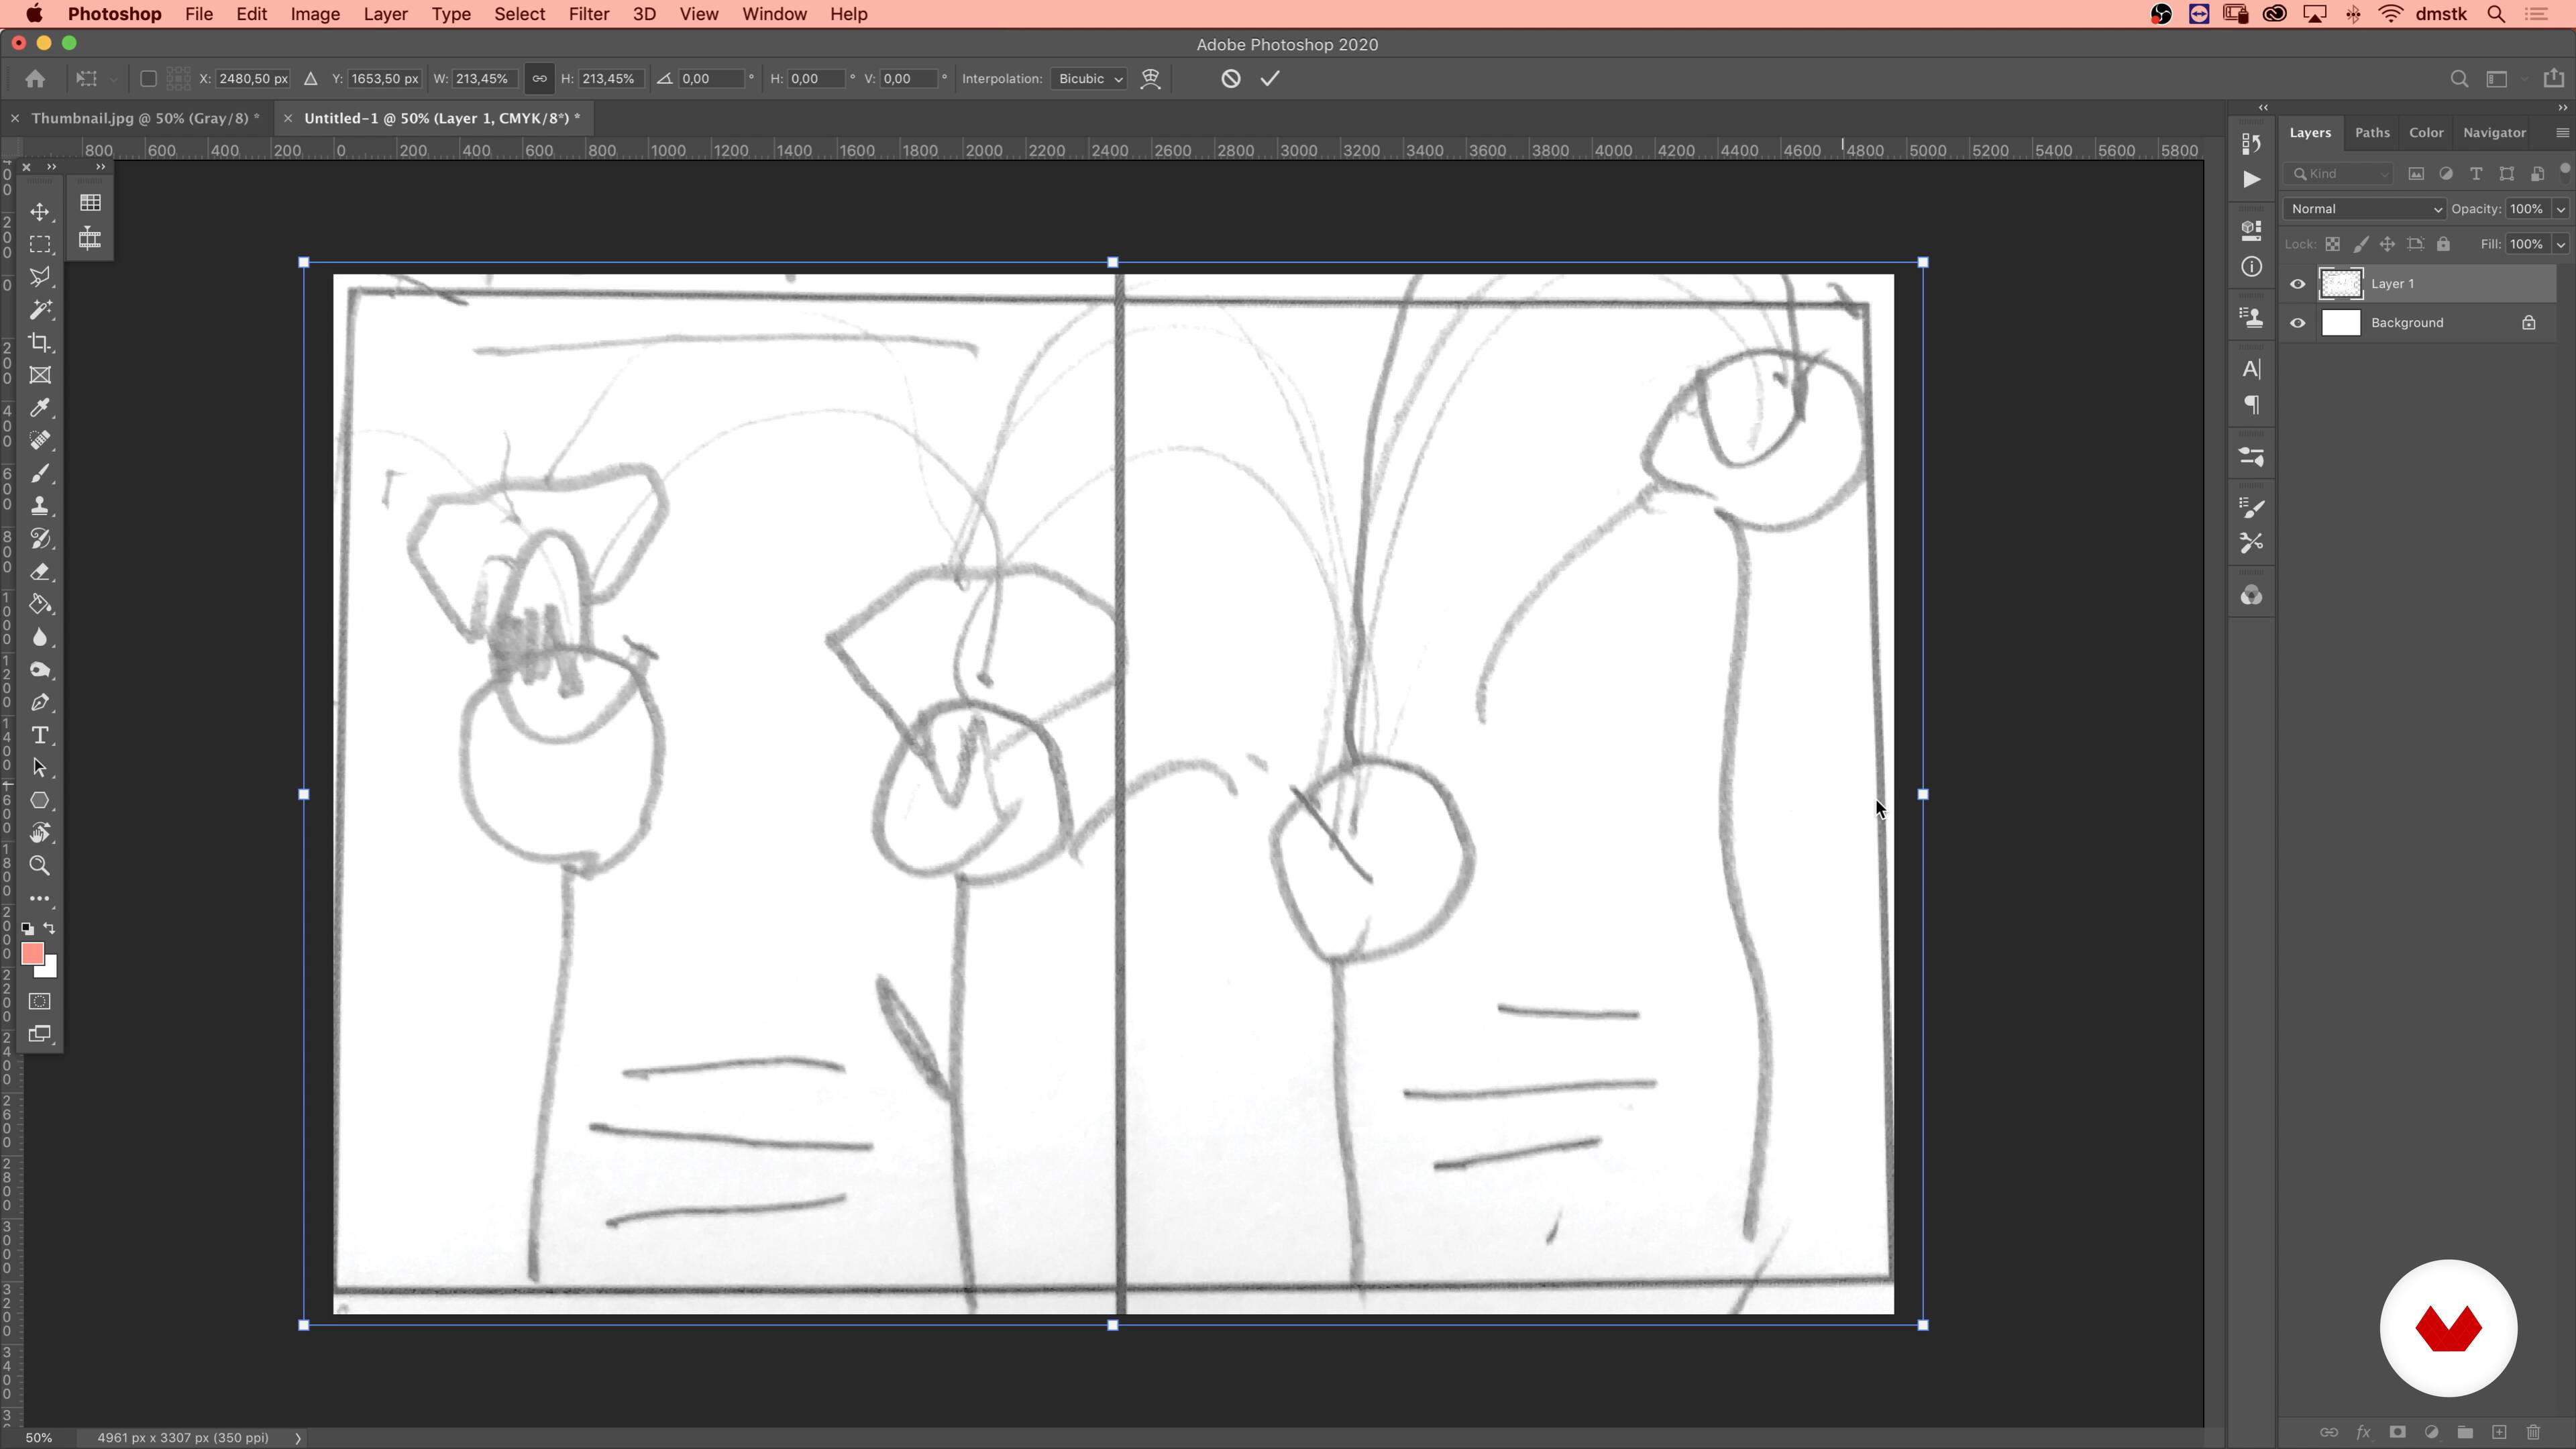This screenshot has width=2576, height=1449.
Task: Select the Sponge tool
Action: [40, 670]
